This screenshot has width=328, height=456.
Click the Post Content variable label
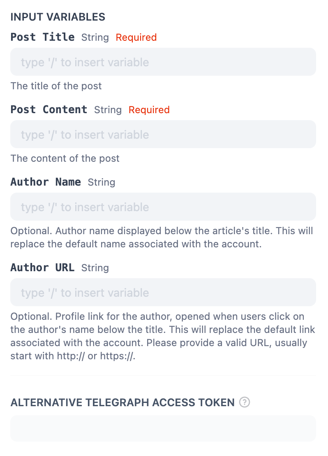[49, 109]
